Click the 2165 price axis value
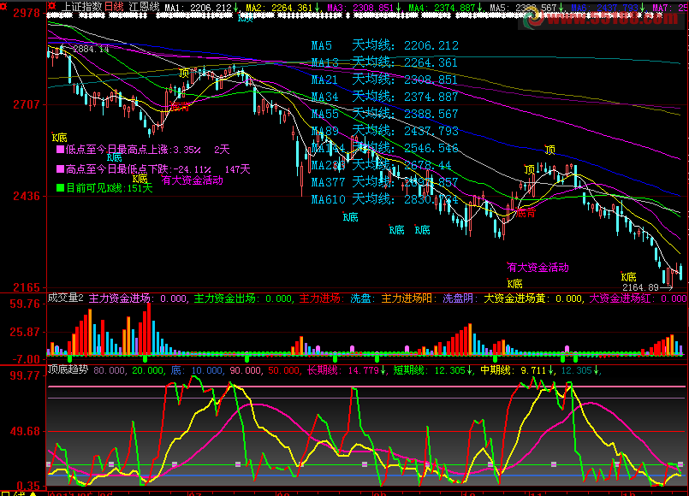689x496 pixels. pos(27,287)
